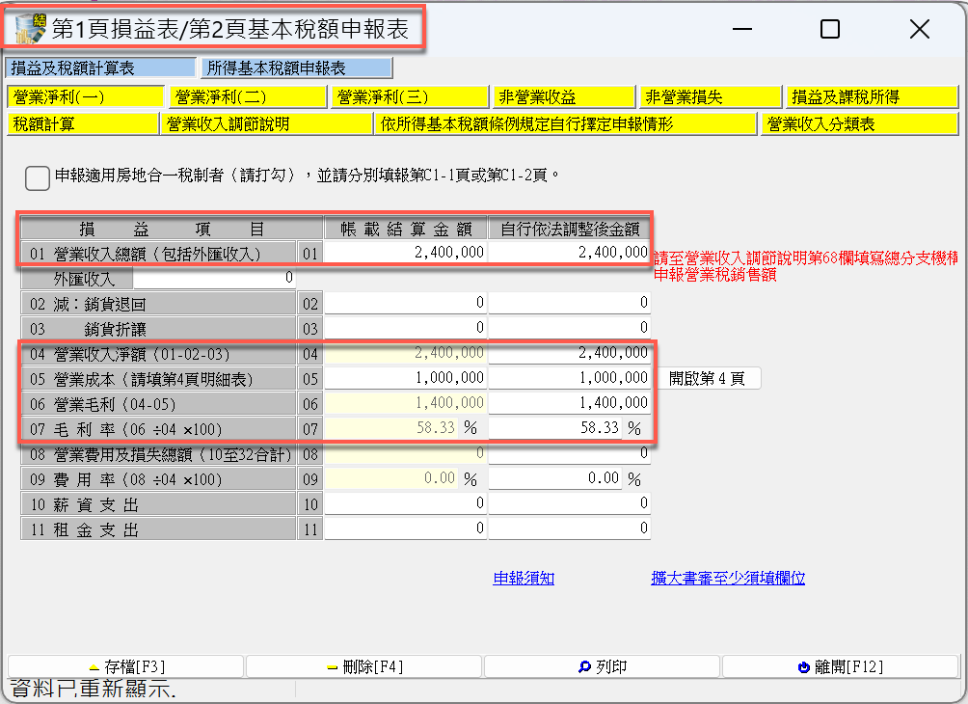This screenshot has height=704, width=968.
Task: Select the 營業收入淨額 adjusted amount field
Action: [569, 353]
